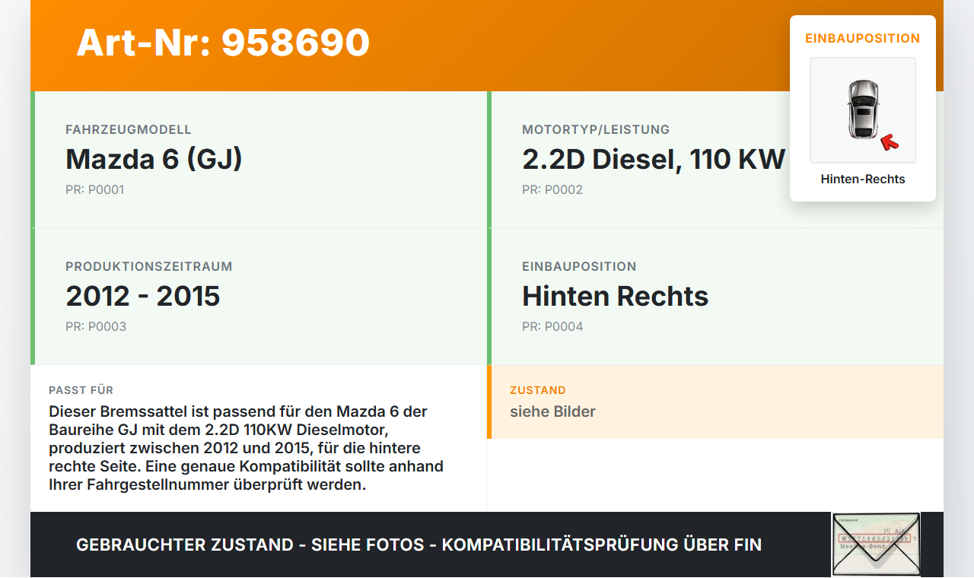Select the Hinten-Rechts caption under the car
974x578 pixels.
862,179
